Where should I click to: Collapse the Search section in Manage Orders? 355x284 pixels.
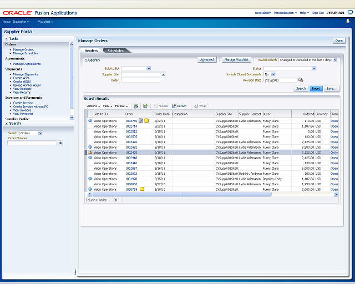86,60
